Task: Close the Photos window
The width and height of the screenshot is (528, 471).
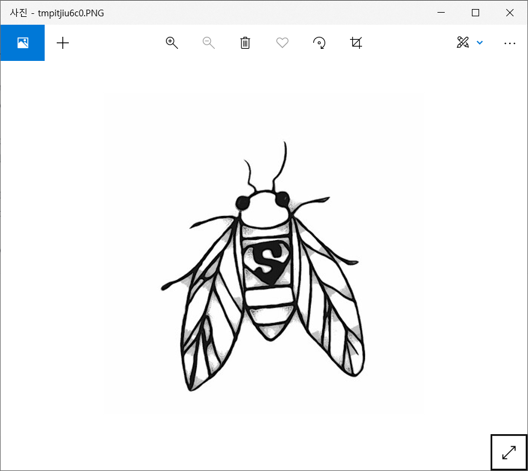Action: (510, 13)
